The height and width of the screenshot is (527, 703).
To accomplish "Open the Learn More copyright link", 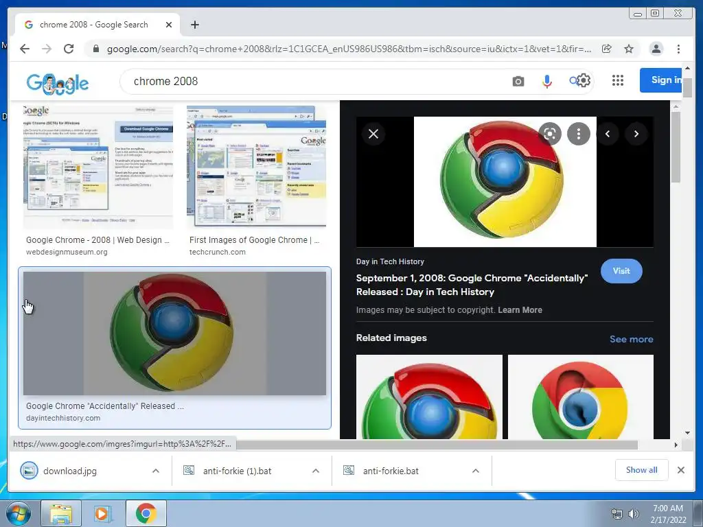I will (520, 310).
